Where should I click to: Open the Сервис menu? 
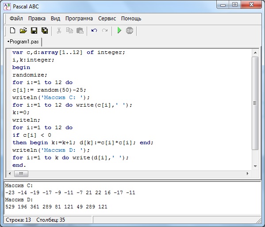pos(107,19)
